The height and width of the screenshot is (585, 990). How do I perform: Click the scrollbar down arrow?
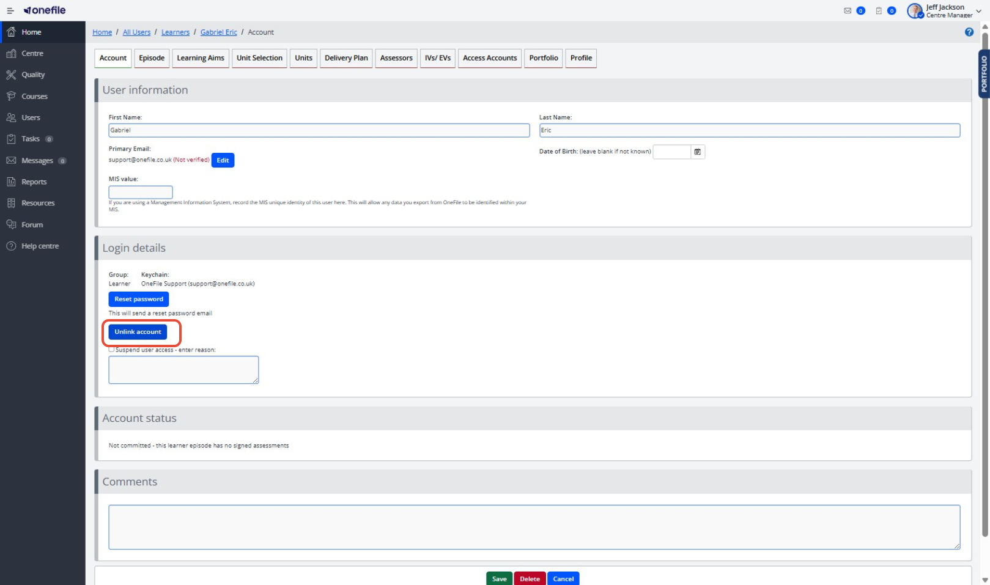coord(985,580)
